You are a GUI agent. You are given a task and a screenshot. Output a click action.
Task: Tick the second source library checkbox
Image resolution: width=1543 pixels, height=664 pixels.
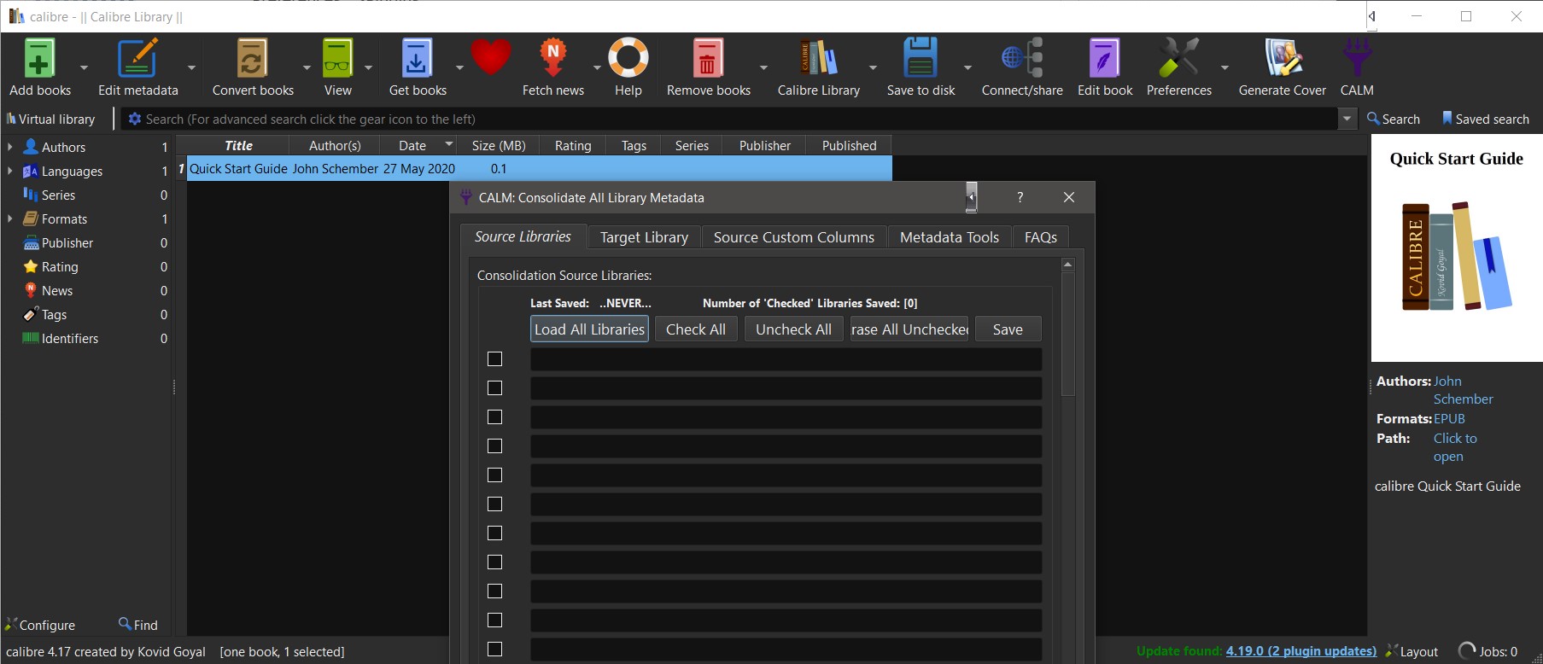[494, 388]
